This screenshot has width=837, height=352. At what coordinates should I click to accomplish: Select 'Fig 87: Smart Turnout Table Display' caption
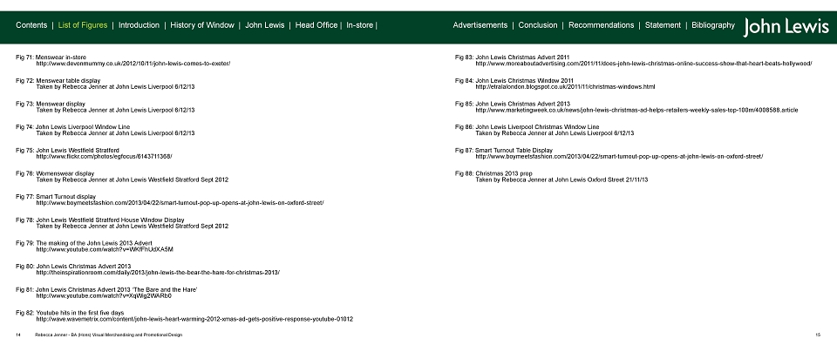coord(504,151)
